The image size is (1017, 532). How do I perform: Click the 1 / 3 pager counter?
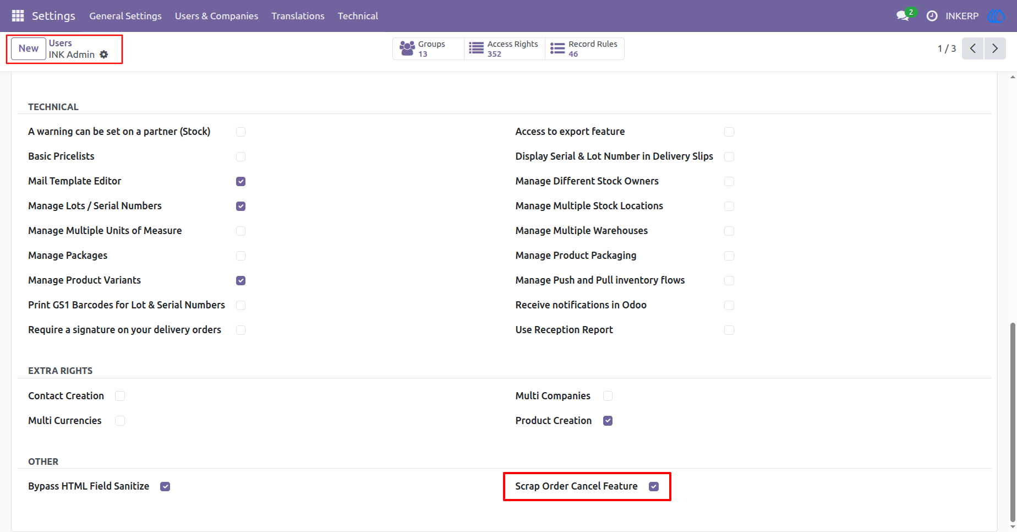pos(947,48)
